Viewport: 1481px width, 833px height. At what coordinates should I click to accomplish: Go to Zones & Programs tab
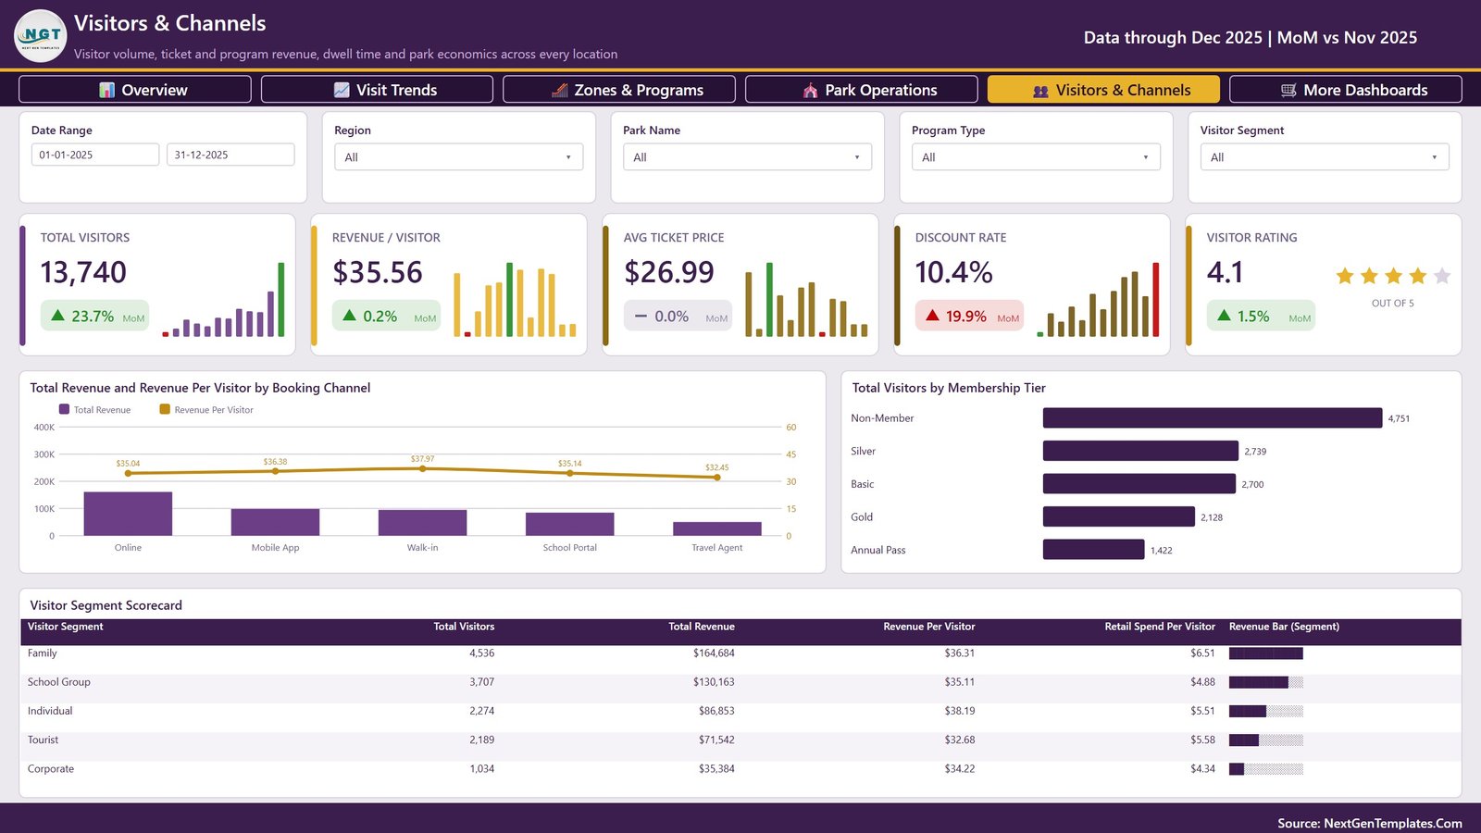(x=619, y=90)
